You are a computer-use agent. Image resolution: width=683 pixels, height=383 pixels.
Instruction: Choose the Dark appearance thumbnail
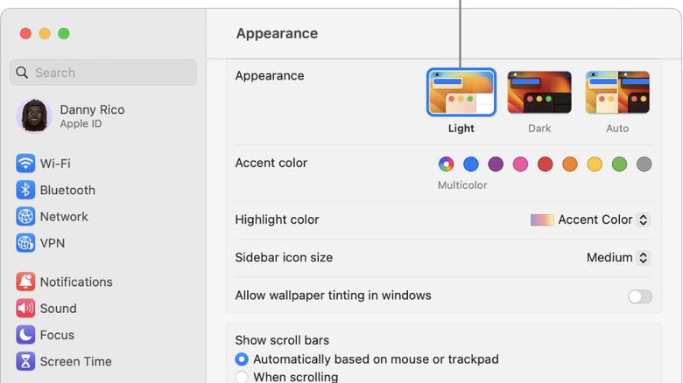click(x=539, y=93)
